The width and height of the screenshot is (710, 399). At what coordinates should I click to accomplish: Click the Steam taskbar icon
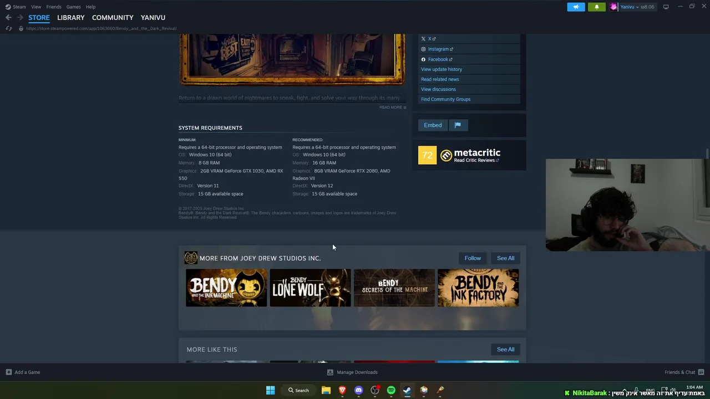pos(407,390)
